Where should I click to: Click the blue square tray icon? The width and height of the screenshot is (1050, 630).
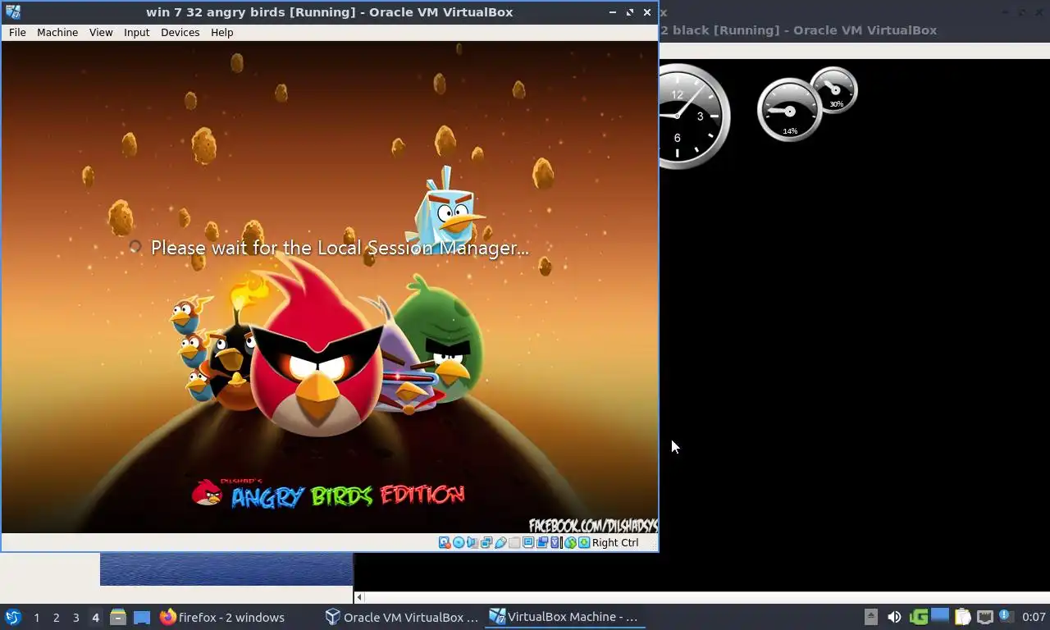point(940,617)
